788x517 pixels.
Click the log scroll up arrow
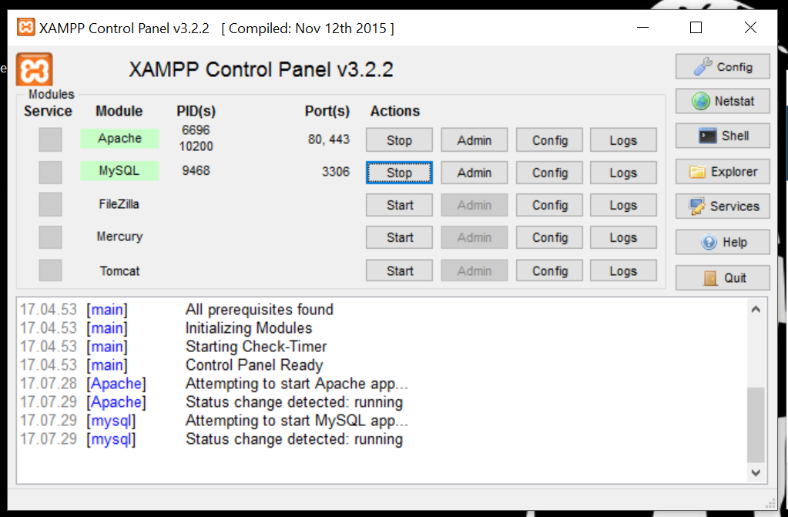click(756, 309)
